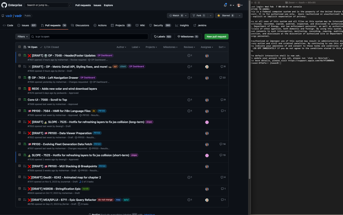Click the New pull request button

coord(216,37)
